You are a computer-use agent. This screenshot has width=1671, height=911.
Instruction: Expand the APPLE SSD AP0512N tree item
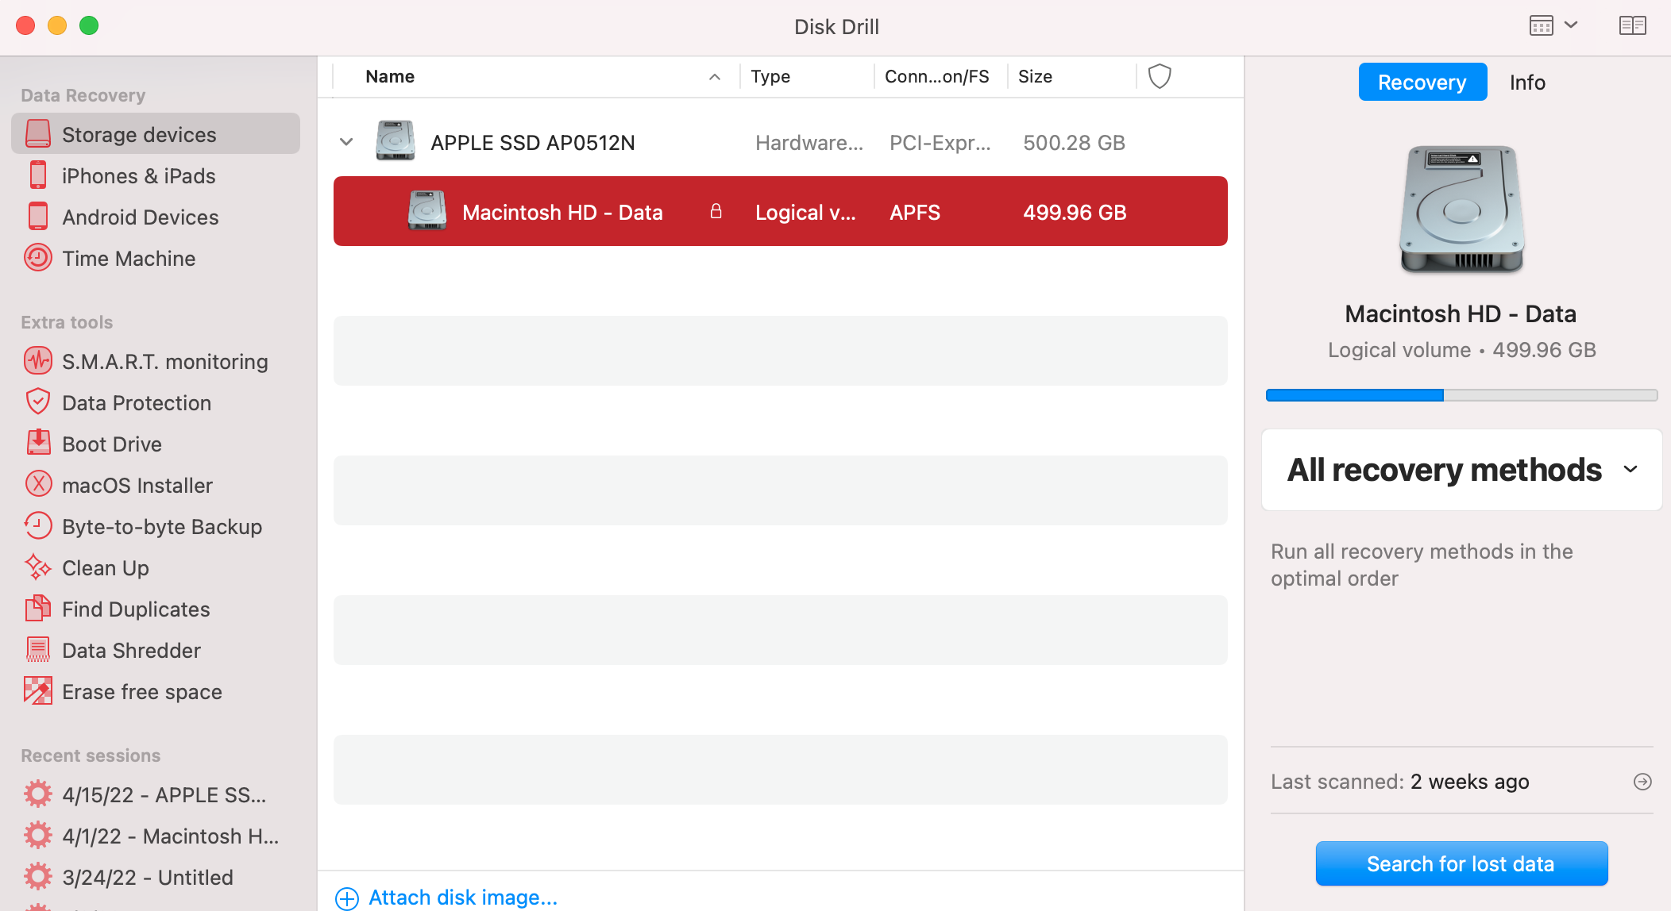345,141
